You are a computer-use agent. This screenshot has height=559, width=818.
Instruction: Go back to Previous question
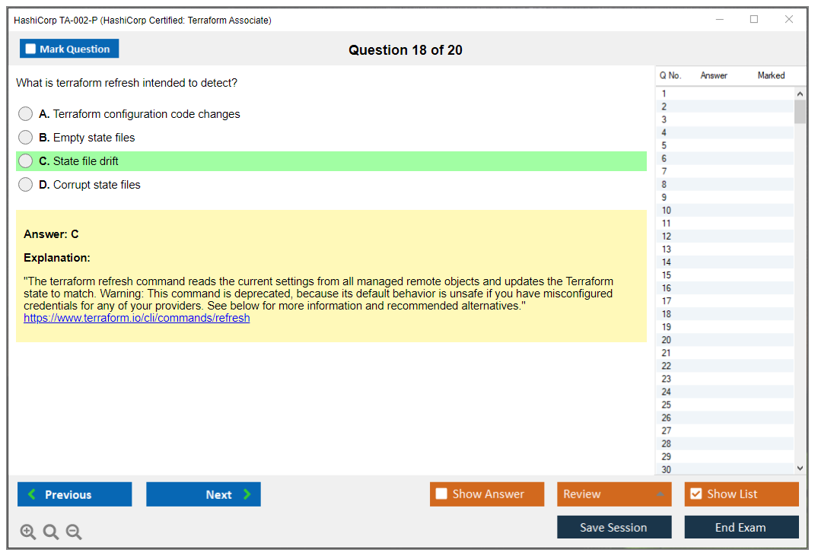75,494
